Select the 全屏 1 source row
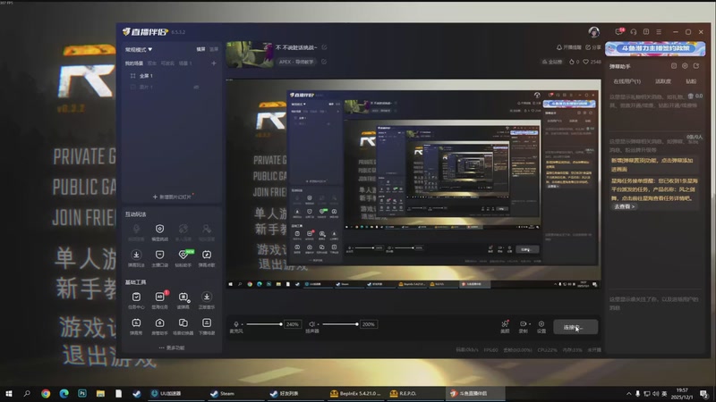 (x=171, y=76)
